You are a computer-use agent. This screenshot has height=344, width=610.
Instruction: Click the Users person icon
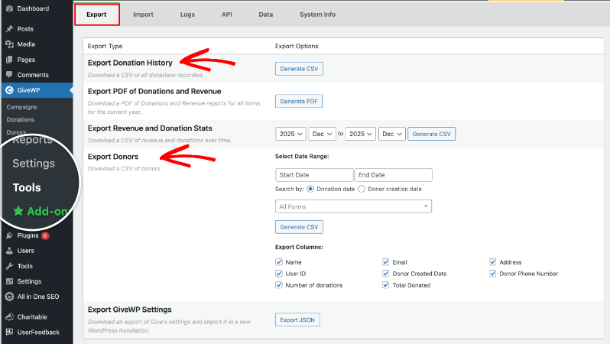point(9,251)
